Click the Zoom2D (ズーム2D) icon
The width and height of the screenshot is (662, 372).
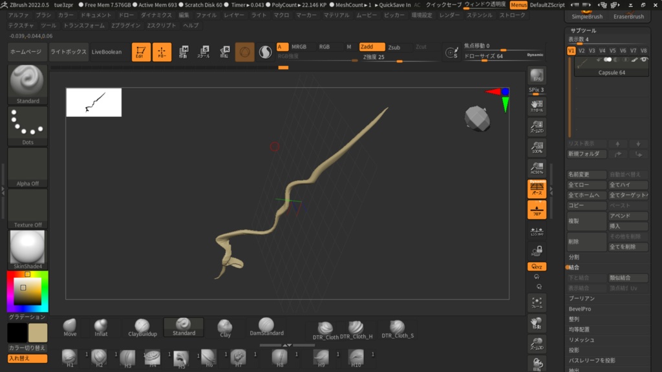pyautogui.click(x=537, y=127)
